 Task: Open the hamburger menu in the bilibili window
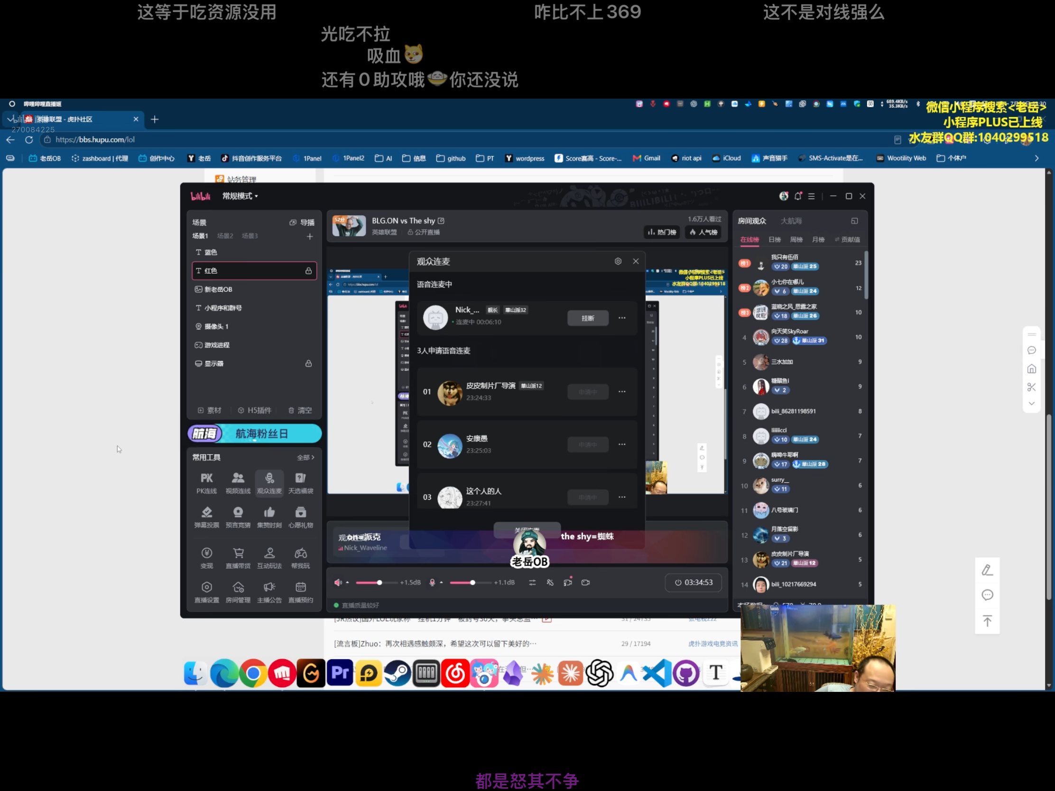tap(811, 196)
